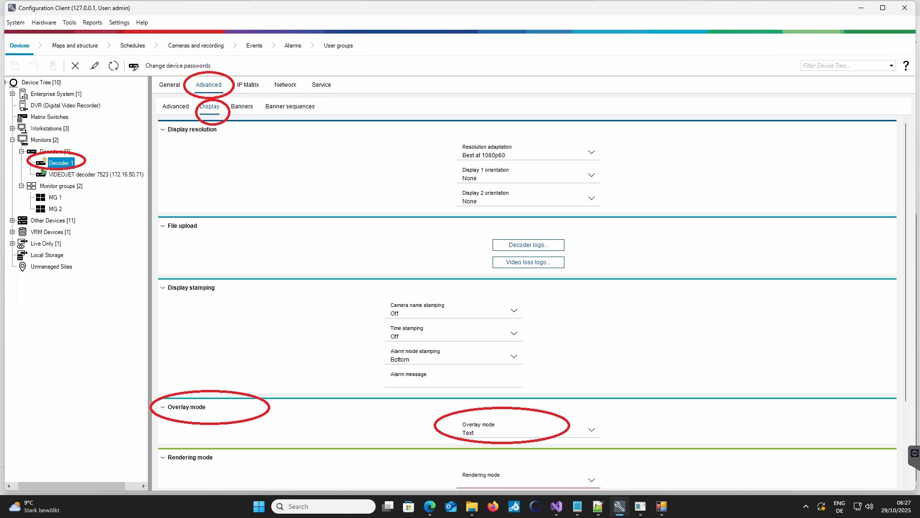The image size is (920, 518).
Task: Open Firefox from the taskbar
Action: 493,506
